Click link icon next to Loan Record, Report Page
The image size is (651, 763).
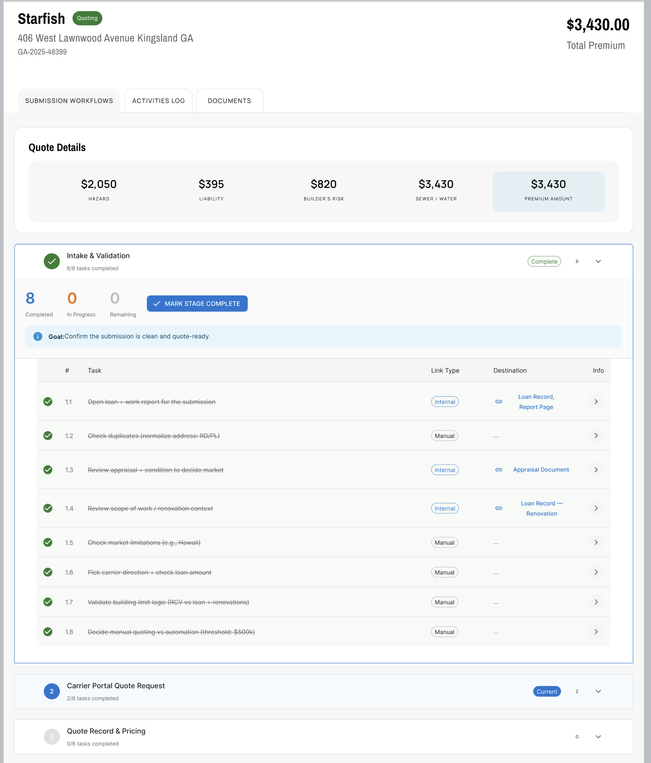click(x=499, y=402)
